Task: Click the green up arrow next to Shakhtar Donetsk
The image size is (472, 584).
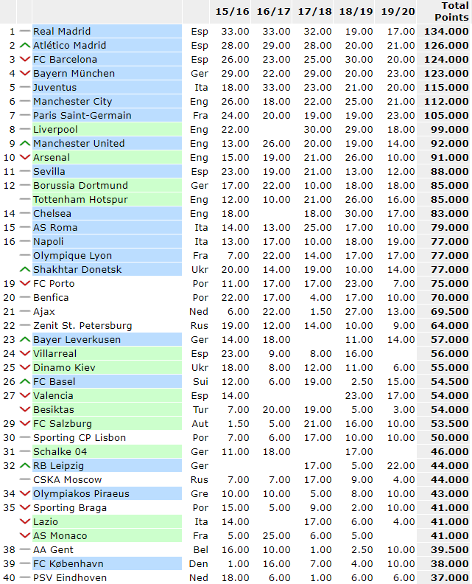Action: (24, 269)
